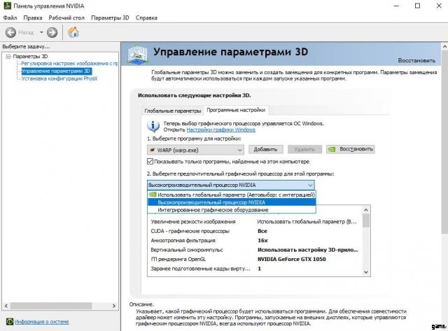Click the blue info icon
This screenshot has width=448, height=331.
153,126
